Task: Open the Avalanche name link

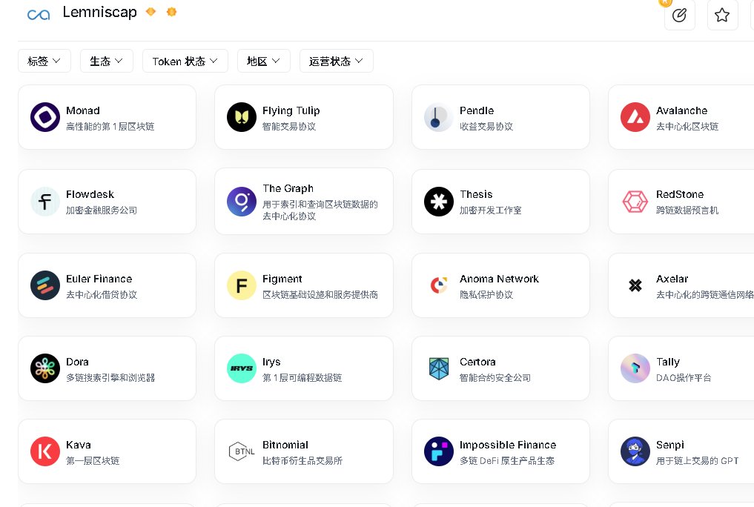Action: (681, 110)
